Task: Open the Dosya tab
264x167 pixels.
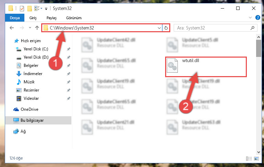Action: 15,17
